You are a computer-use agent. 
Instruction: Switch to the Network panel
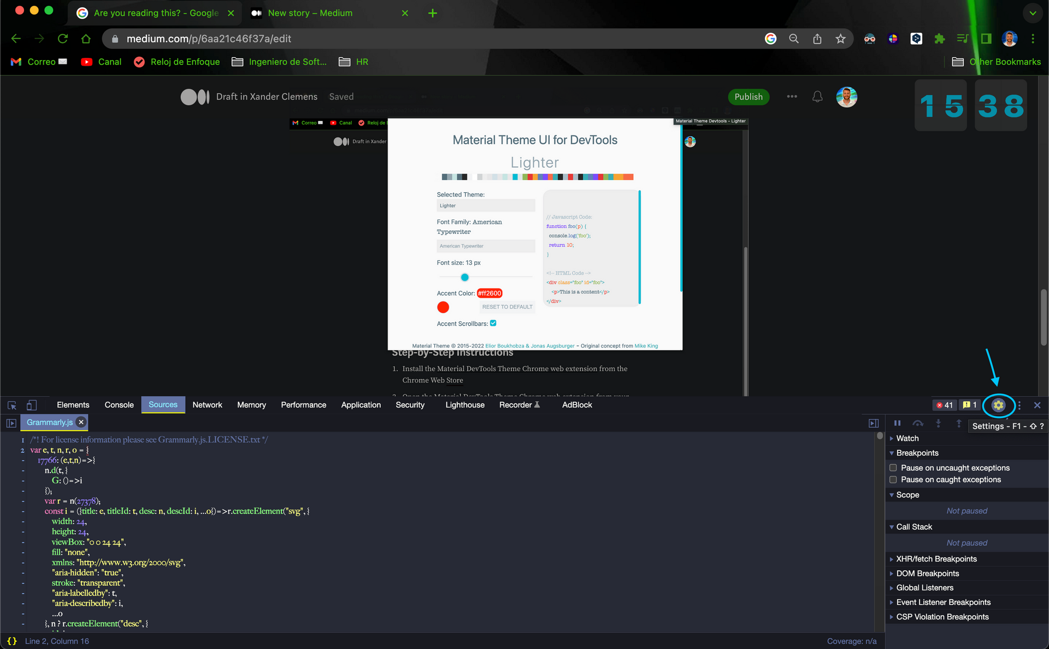click(207, 405)
